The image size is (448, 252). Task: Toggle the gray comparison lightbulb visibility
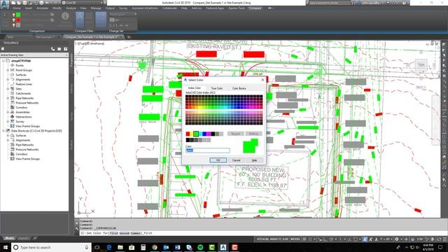click(13, 25)
